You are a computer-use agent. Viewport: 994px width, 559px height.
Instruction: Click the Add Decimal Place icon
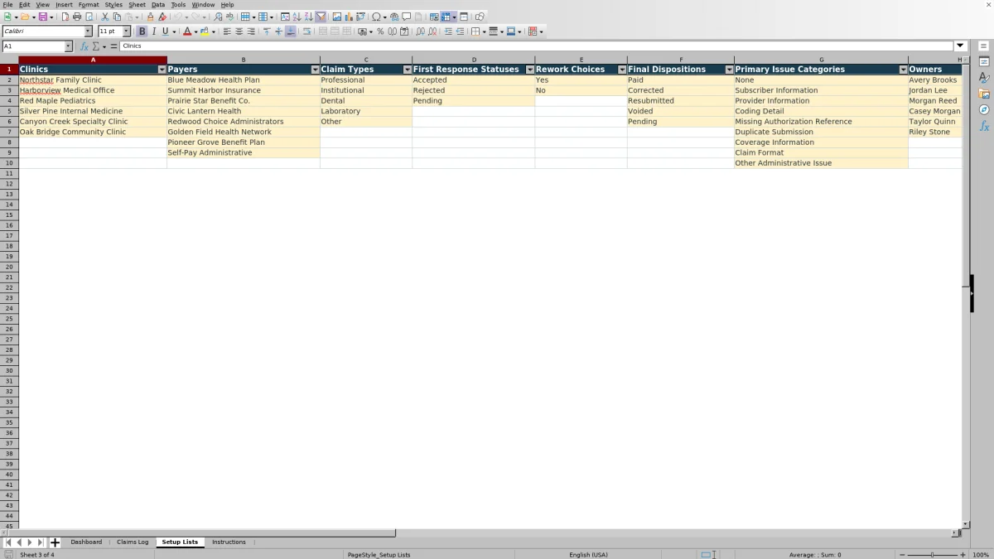coord(421,31)
